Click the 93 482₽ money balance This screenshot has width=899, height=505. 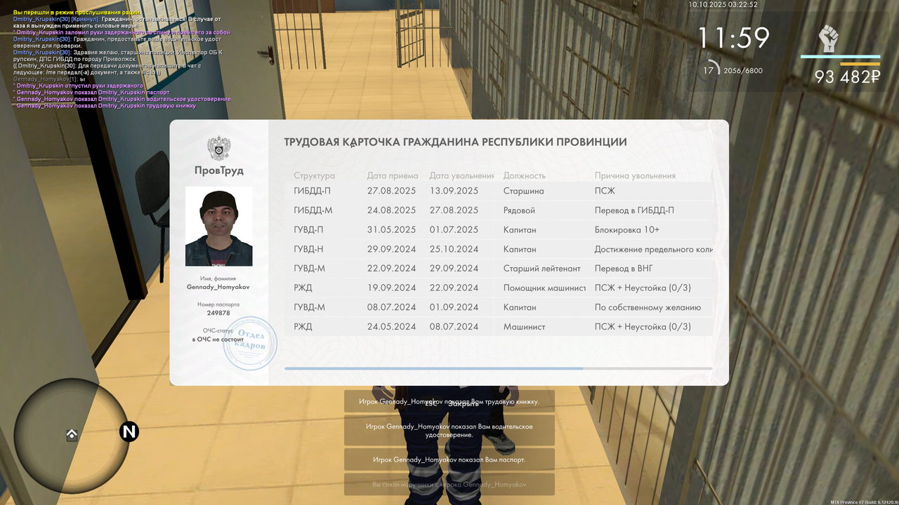pyautogui.click(x=848, y=77)
